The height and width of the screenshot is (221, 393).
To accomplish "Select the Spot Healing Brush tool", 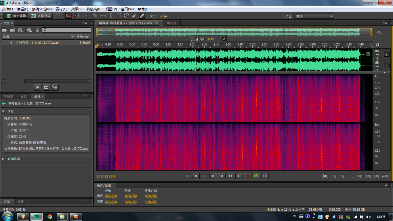I will 142,16.
